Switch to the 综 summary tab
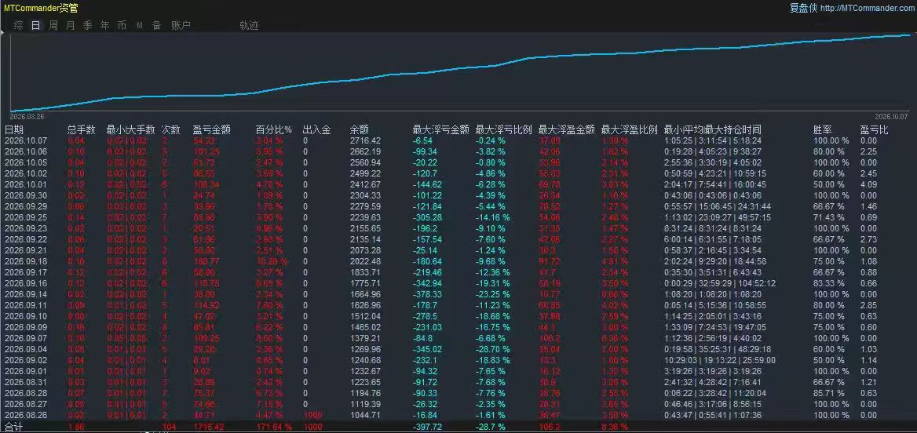The height and width of the screenshot is (433, 917). point(19,26)
